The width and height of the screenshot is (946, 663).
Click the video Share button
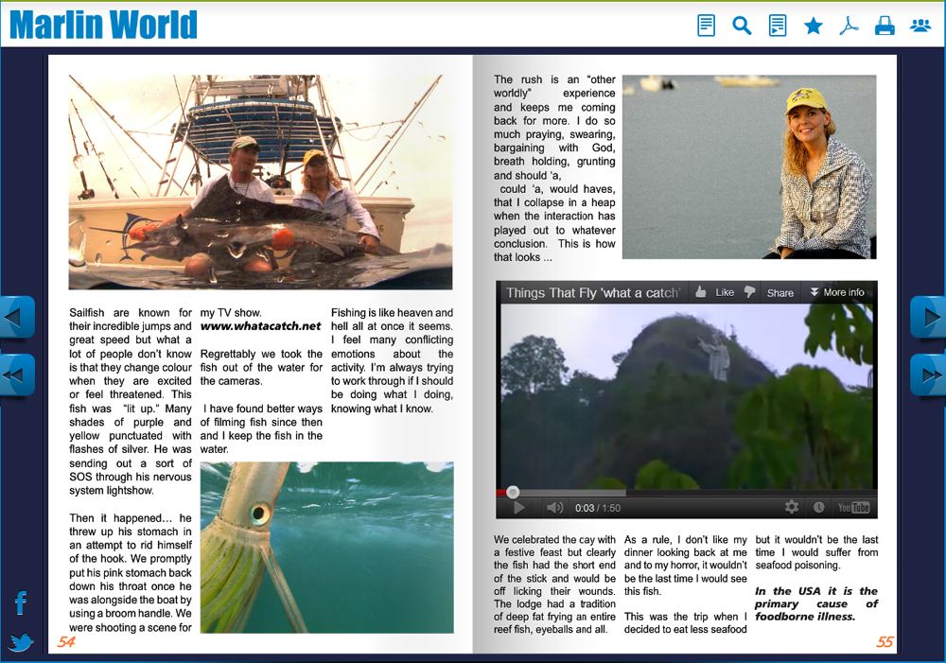780,293
